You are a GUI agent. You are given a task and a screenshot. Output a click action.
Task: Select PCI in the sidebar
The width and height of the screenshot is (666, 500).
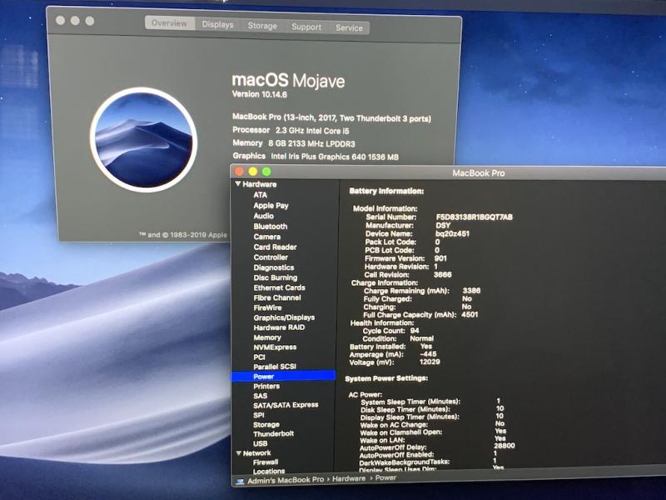click(259, 357)
